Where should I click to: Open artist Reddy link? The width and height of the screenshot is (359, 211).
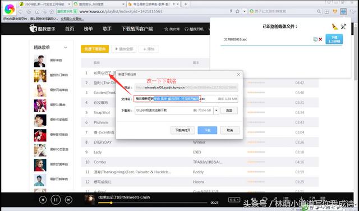coord(198,172)
